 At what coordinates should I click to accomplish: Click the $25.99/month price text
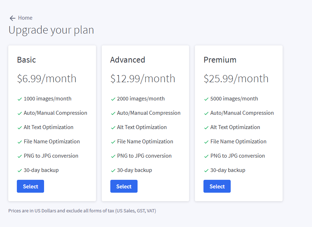(236, 78)
